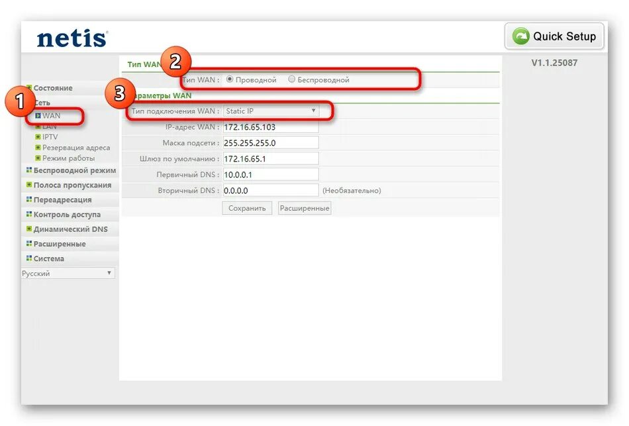Click the IPTV green bullet icon

[x=38, y=137]
